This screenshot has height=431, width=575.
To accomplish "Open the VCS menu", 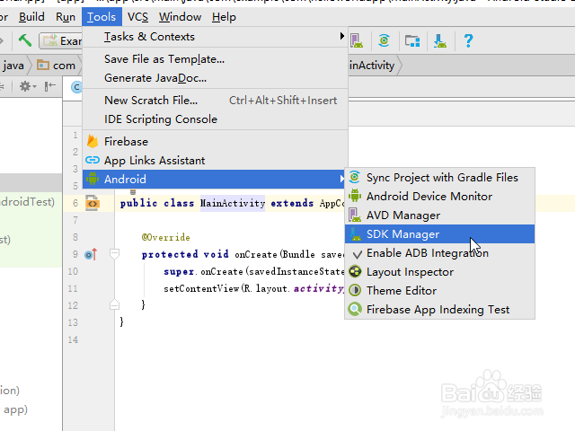I will (137, 17).
